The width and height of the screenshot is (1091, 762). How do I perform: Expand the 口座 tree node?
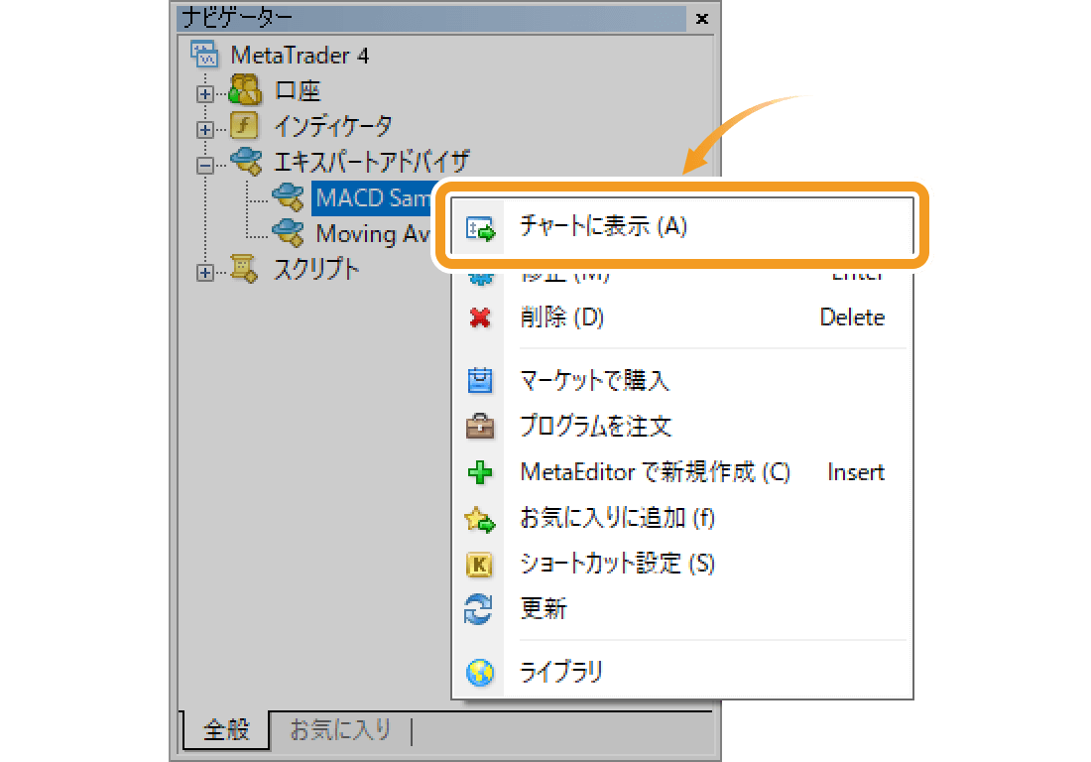204,94
